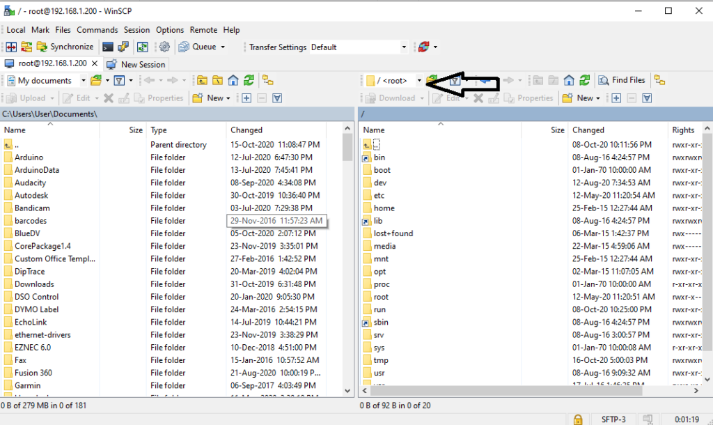This screenshot has height=425, width=713.
Task: Click the local panel filter icon
Action: [119, 81]
